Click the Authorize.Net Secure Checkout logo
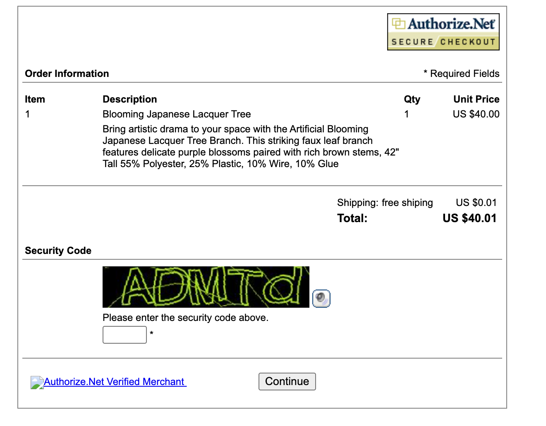 443,32
